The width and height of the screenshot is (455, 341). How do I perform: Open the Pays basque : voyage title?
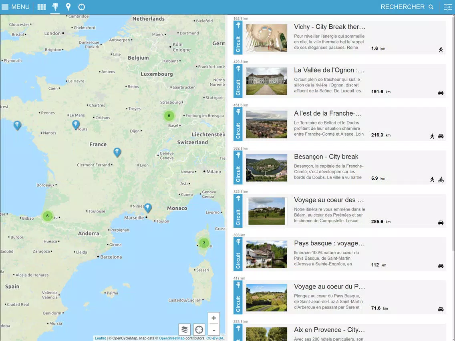click(329, 243)
